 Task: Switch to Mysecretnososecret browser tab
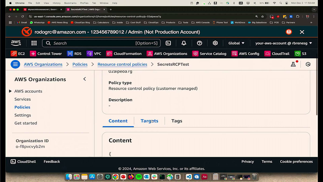coord(42,9)
